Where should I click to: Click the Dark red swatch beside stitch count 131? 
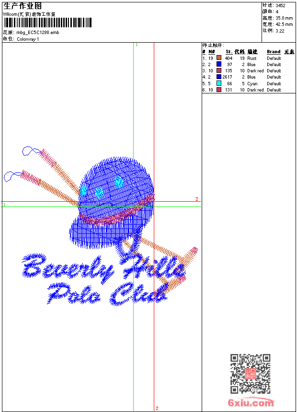218,90
